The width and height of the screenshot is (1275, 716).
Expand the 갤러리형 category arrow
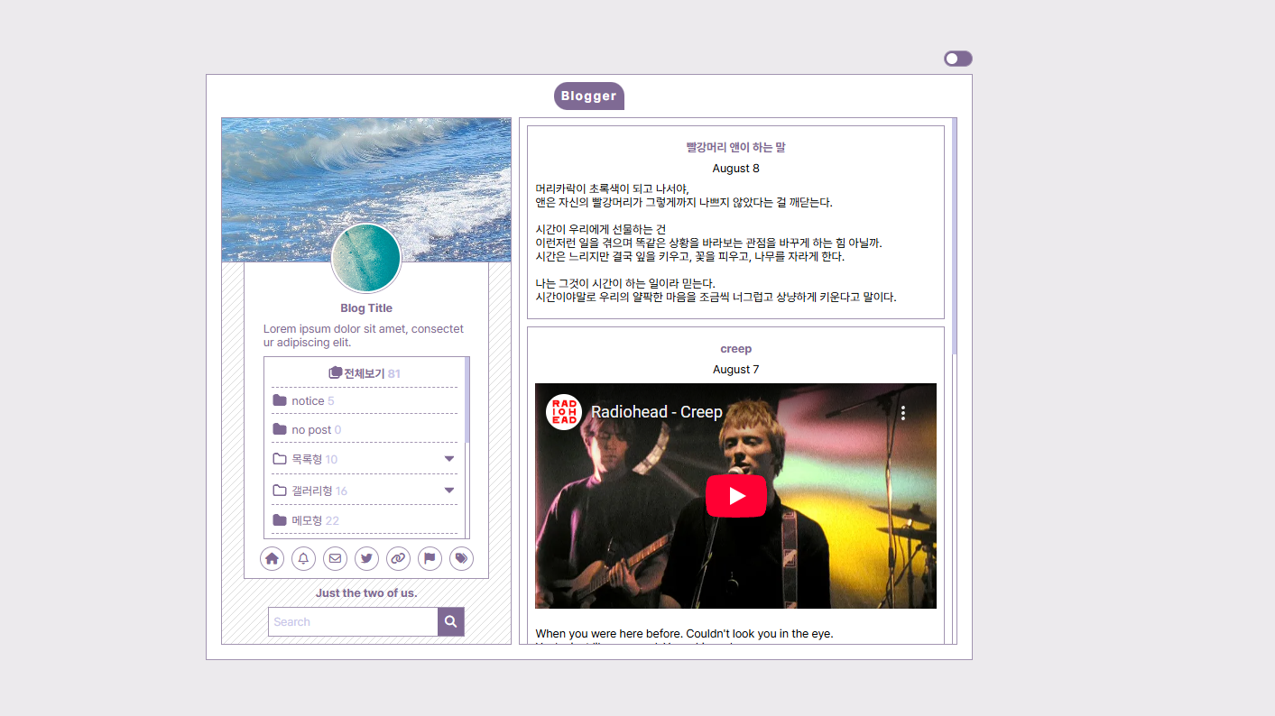point(449,491)
